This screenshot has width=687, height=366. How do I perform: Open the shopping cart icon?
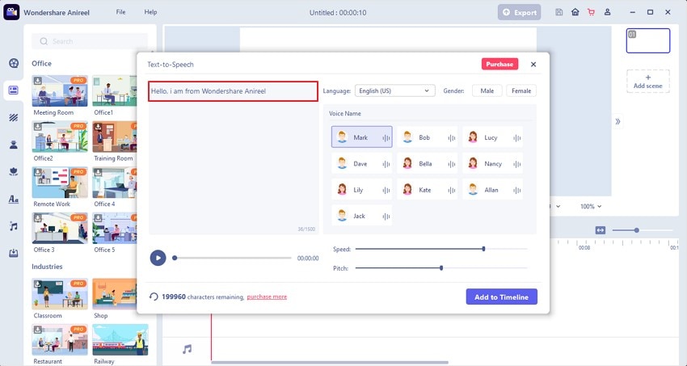click(x=591, y=12)
